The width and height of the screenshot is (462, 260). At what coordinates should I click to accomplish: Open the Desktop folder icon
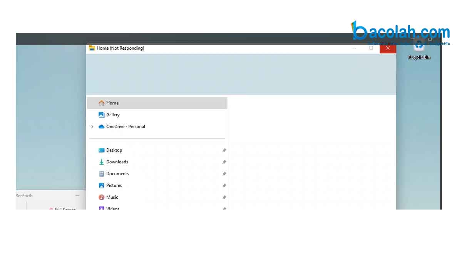[102, 150]
